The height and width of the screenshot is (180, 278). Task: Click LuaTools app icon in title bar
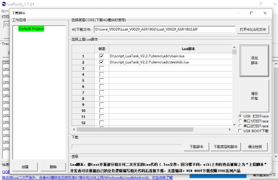[x=4, y=4]
